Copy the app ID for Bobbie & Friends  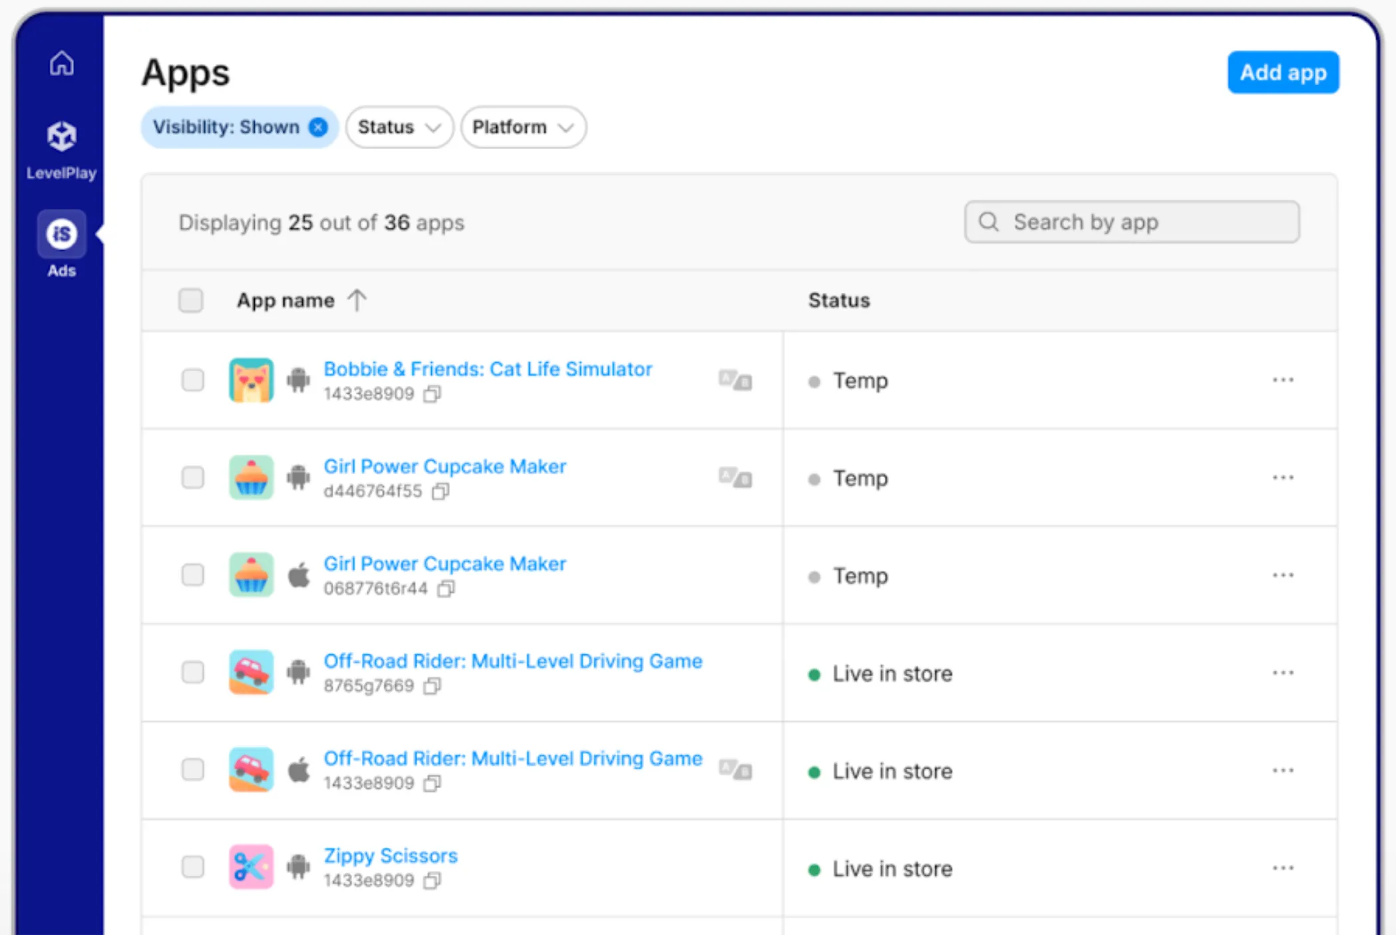pos(433,393)
